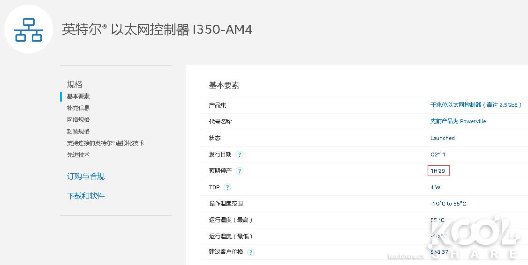Open 先前产品为 Powerville code name link
Image resolution: width=528 pixels, height=265 pixels.
coord(458,121)
